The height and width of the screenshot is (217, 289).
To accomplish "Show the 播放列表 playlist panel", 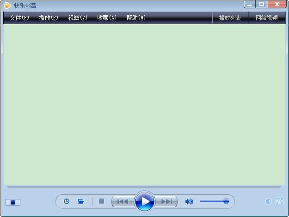I will pyautogui.click(x=230, y=18).
